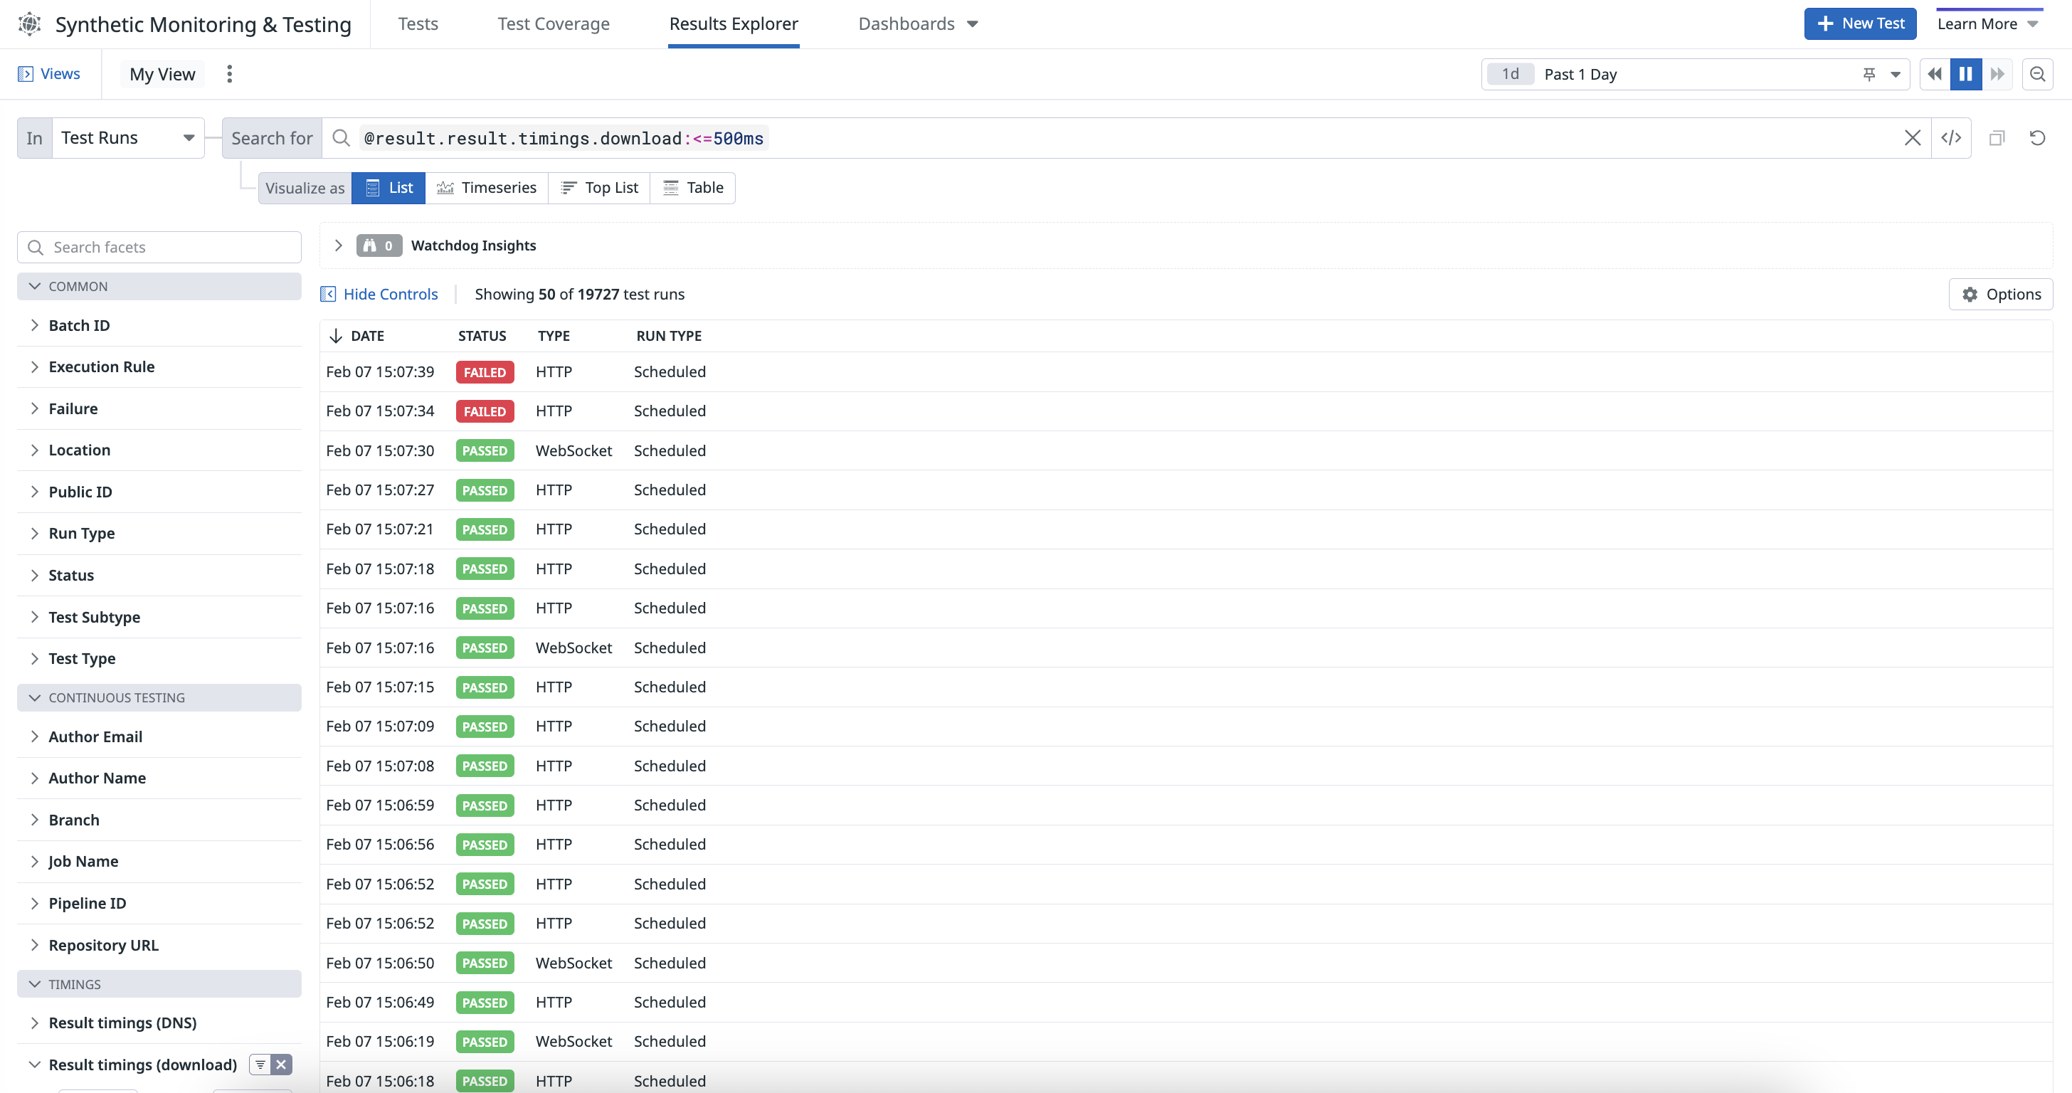Screen dimensions: 2072x1093
Task: Open the time range dropdown arrow
Action: tap(1896, 74)
